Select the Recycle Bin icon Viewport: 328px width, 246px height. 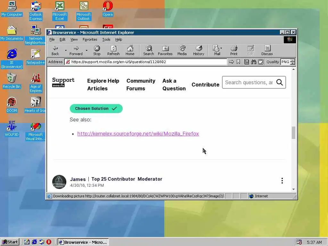coord(12,81)
